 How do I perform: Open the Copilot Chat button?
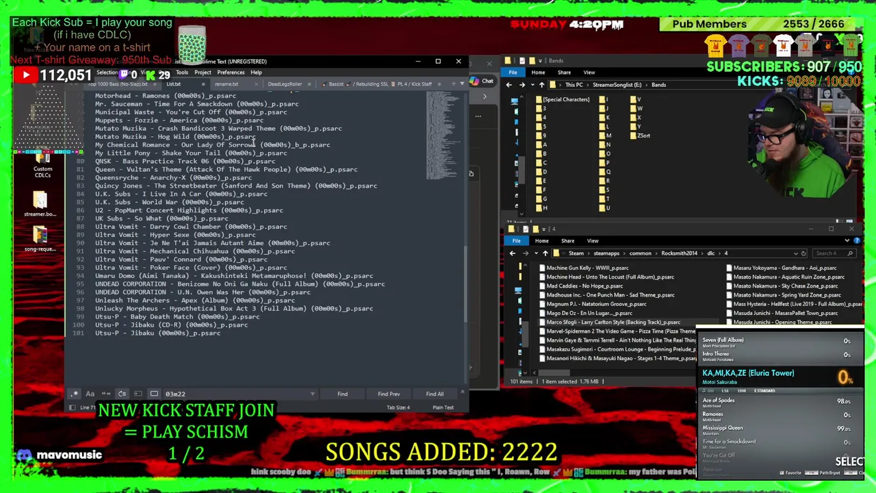482,81
